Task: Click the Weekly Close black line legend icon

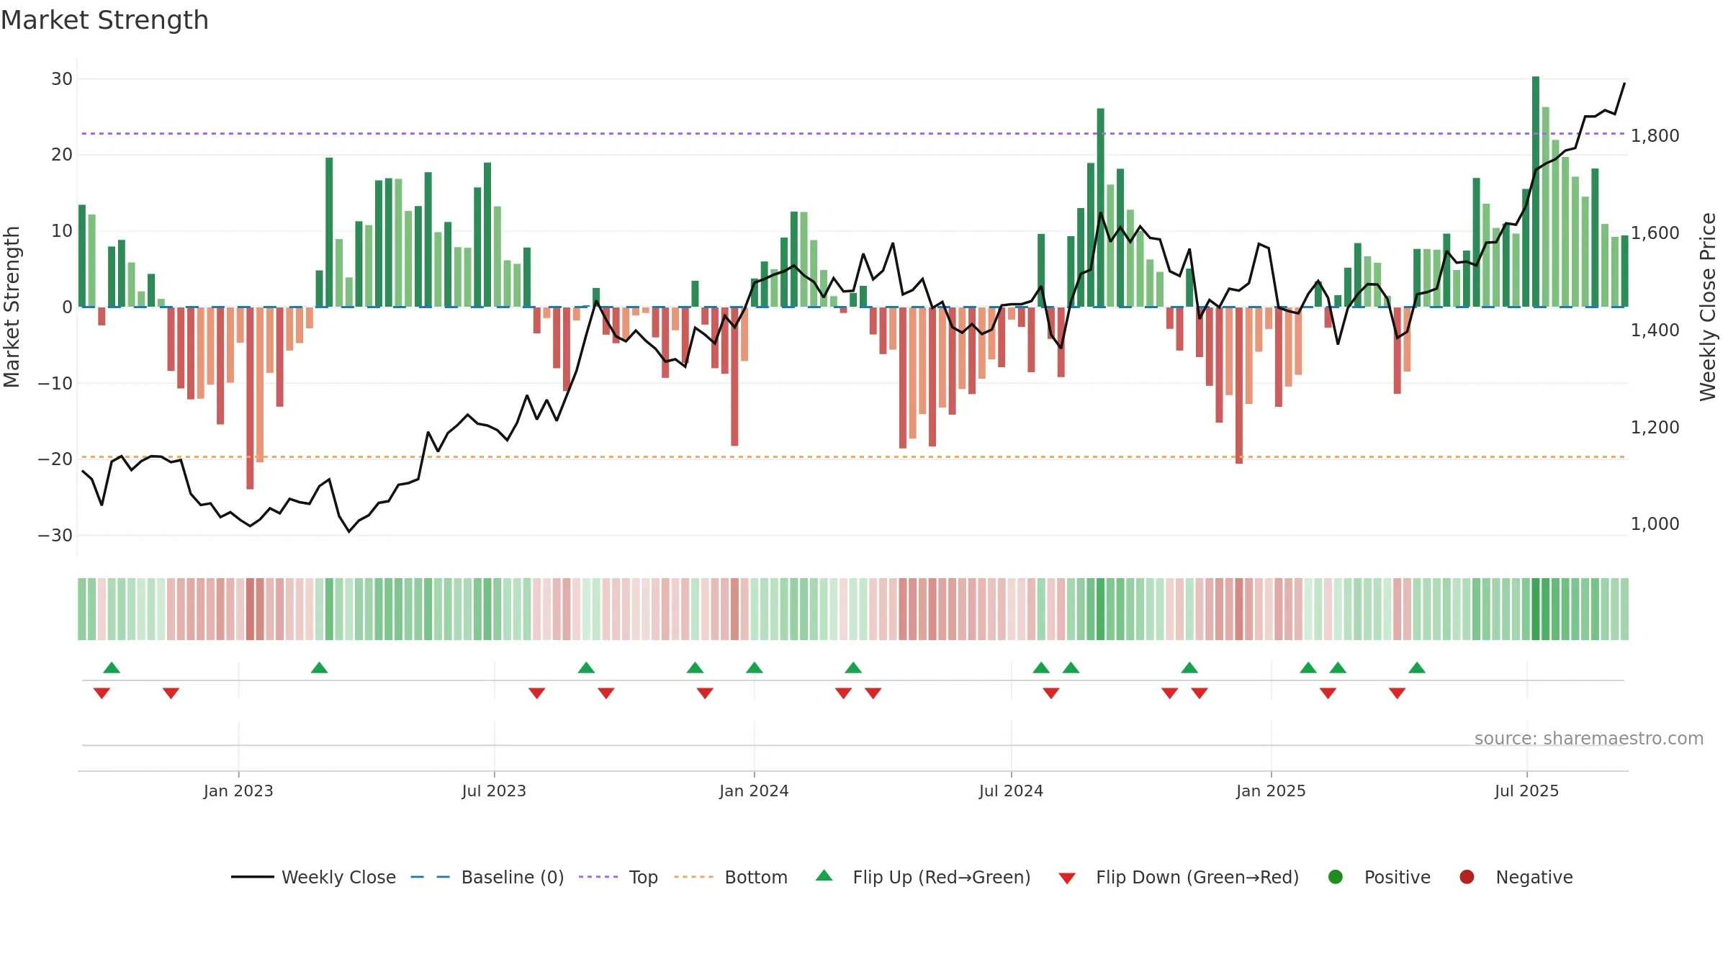Action: pos(252,877)
